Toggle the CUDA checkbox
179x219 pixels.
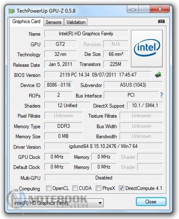[x=75, y=188]
